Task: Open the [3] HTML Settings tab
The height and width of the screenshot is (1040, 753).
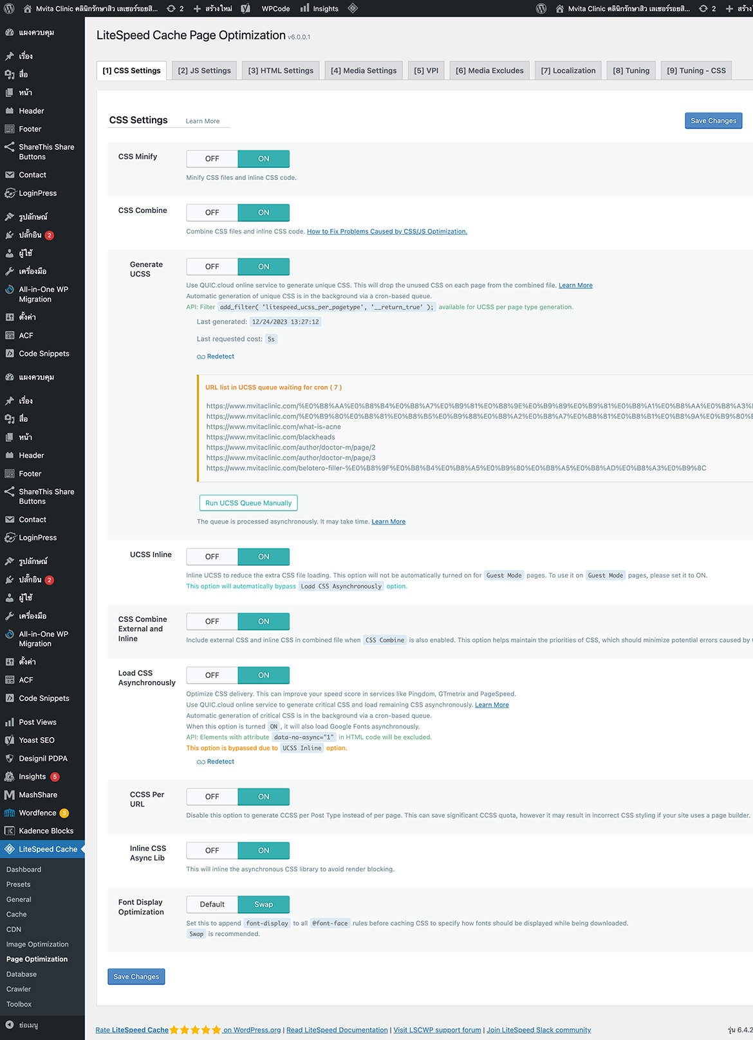Action: [x=281, y=71]
